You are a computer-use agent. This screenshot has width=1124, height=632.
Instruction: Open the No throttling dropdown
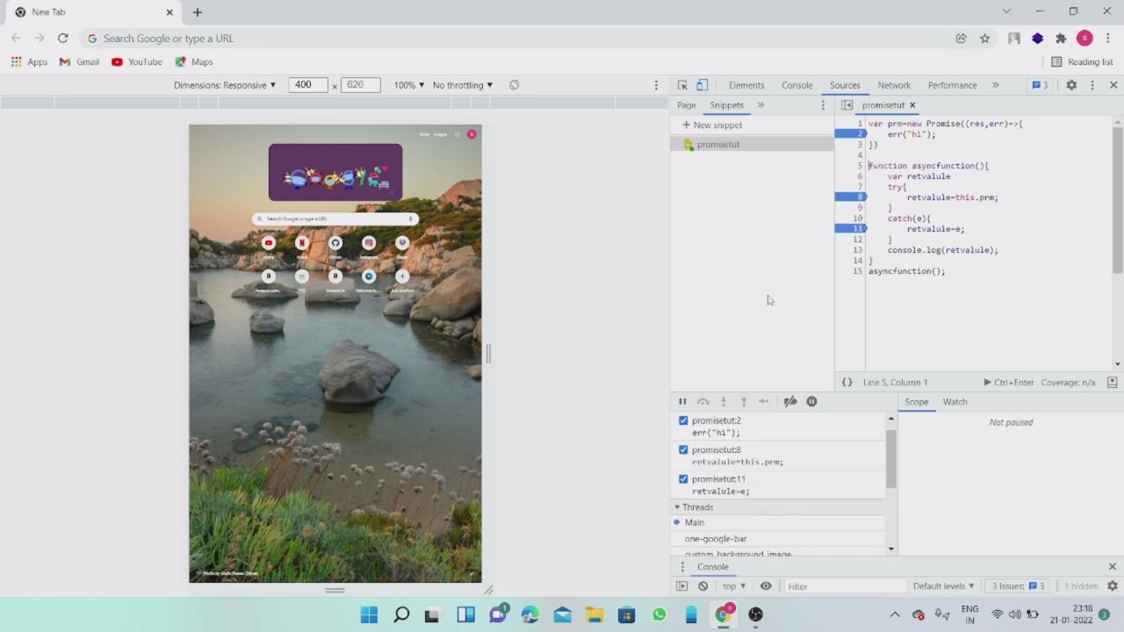pos(463,85)
